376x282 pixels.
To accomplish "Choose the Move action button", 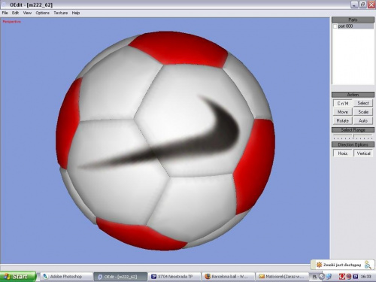I will pos(343,112).
